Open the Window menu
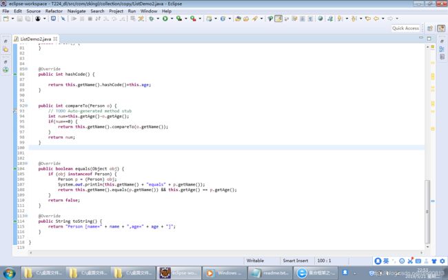Image resolution: width=448 pixels, height=280 pixels. [x=149, y=11]
